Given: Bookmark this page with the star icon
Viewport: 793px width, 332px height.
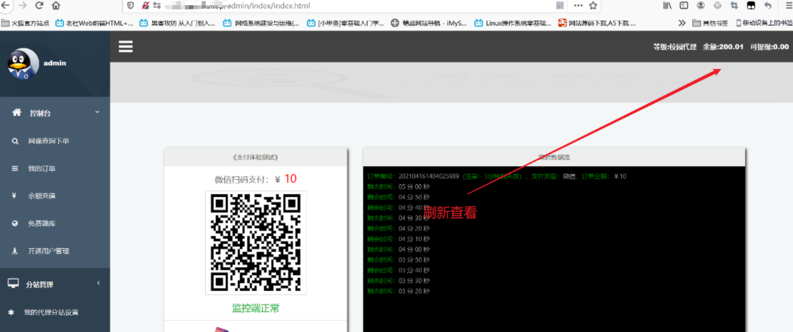Looking at the screenshot, I should click(593, 6).
